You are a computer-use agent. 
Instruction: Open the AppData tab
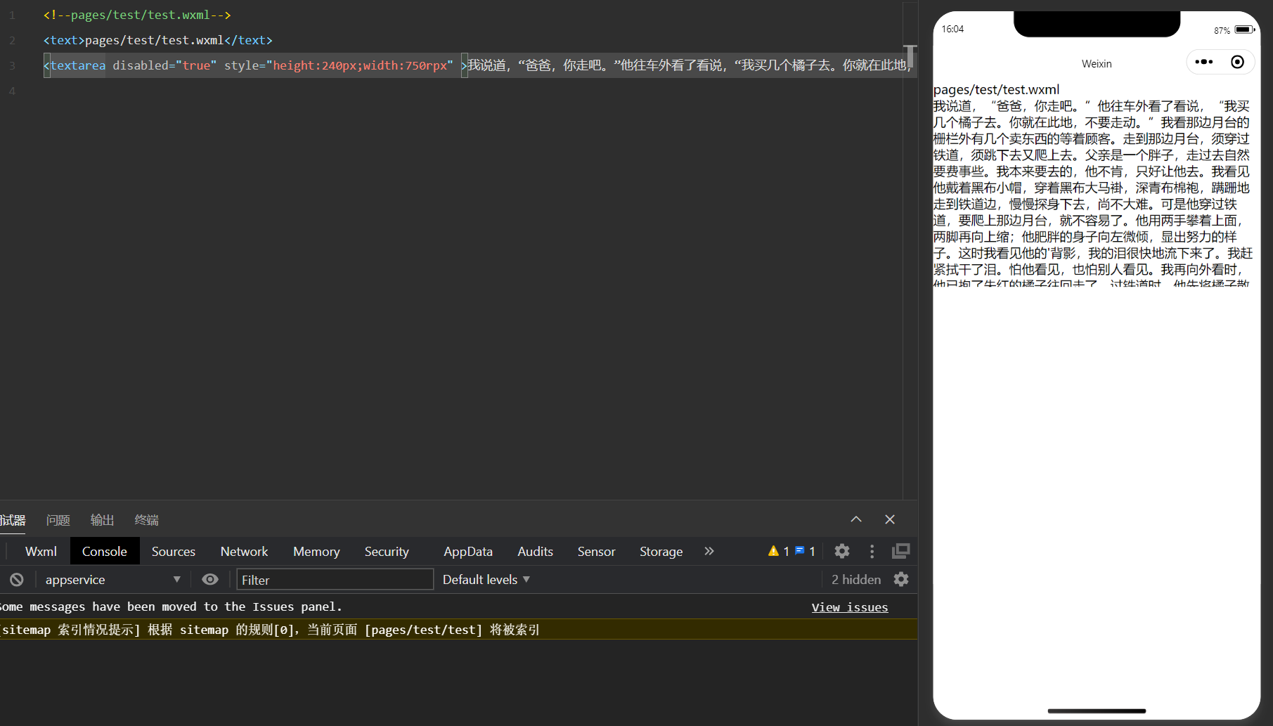pos(468,552)
